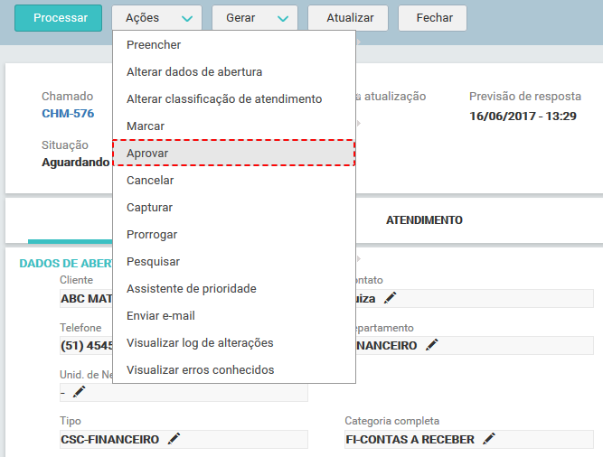This screenshot has height=457, width=603.
Task: Select Visualizar erros conhecidos
Action: [234, 369]
